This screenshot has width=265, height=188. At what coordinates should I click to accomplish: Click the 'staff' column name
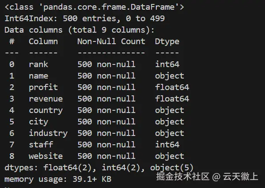point(41,145)
